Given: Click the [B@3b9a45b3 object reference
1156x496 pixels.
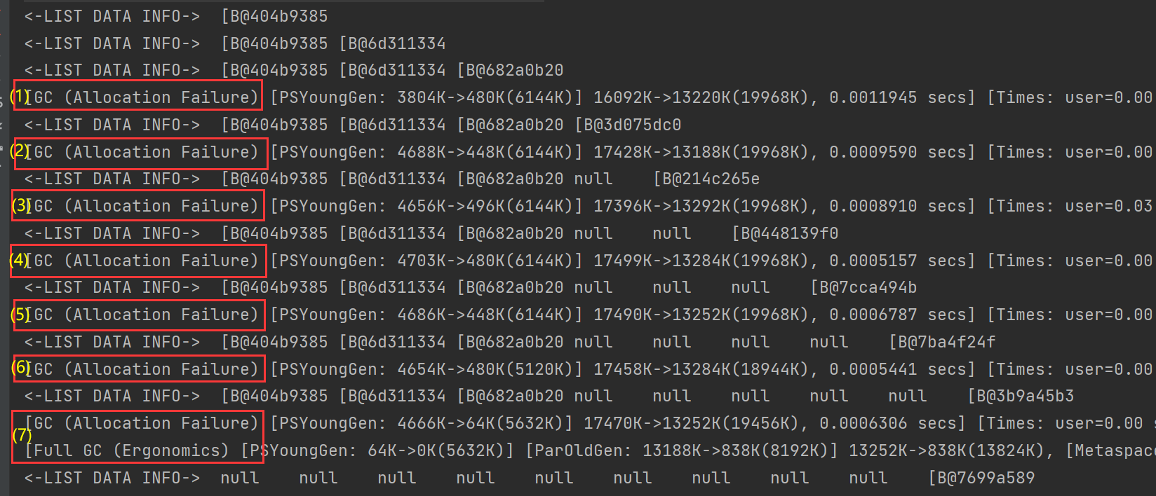Looking at the screenshot, I should pos(1021,397).
